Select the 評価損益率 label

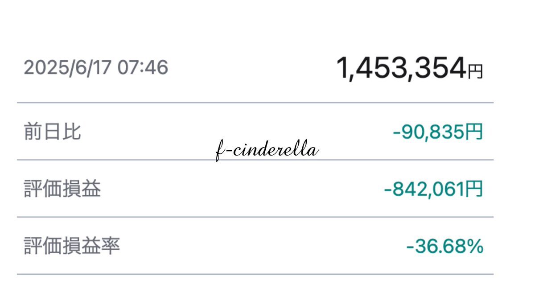[72, 246]
